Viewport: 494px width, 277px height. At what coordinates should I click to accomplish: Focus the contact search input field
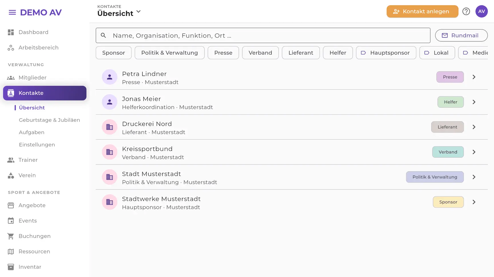pos(263,35)
